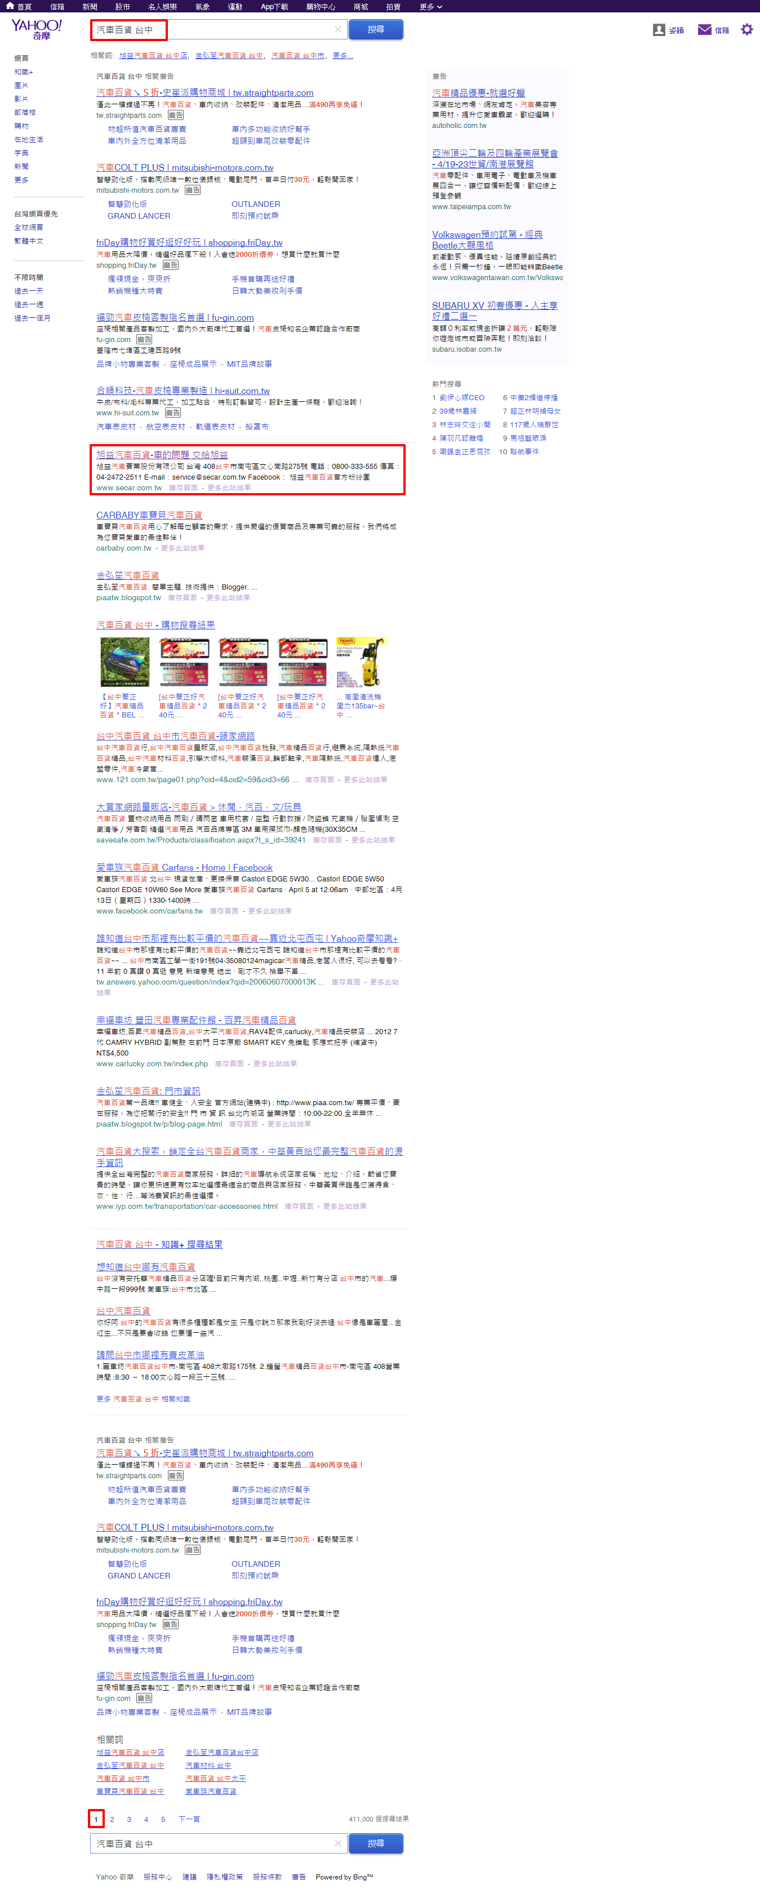
Task: Open 汽車百貨 台中 - 知識+ 搜尋結果 heading
Action: tap(159, 1244)
